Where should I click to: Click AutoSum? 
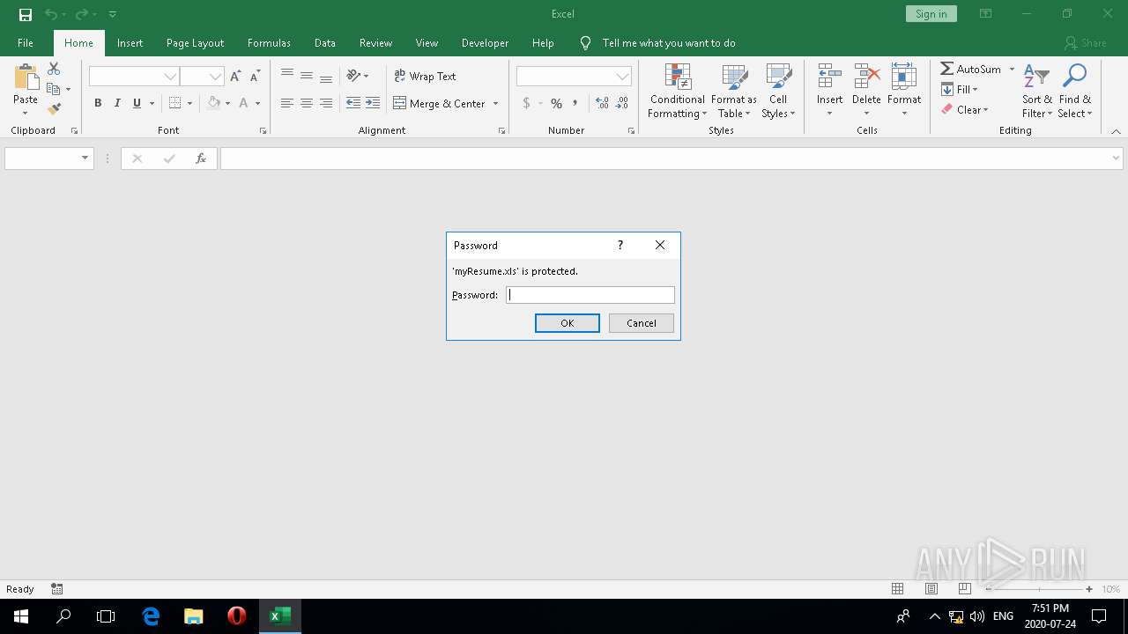[x=970, y=69]
